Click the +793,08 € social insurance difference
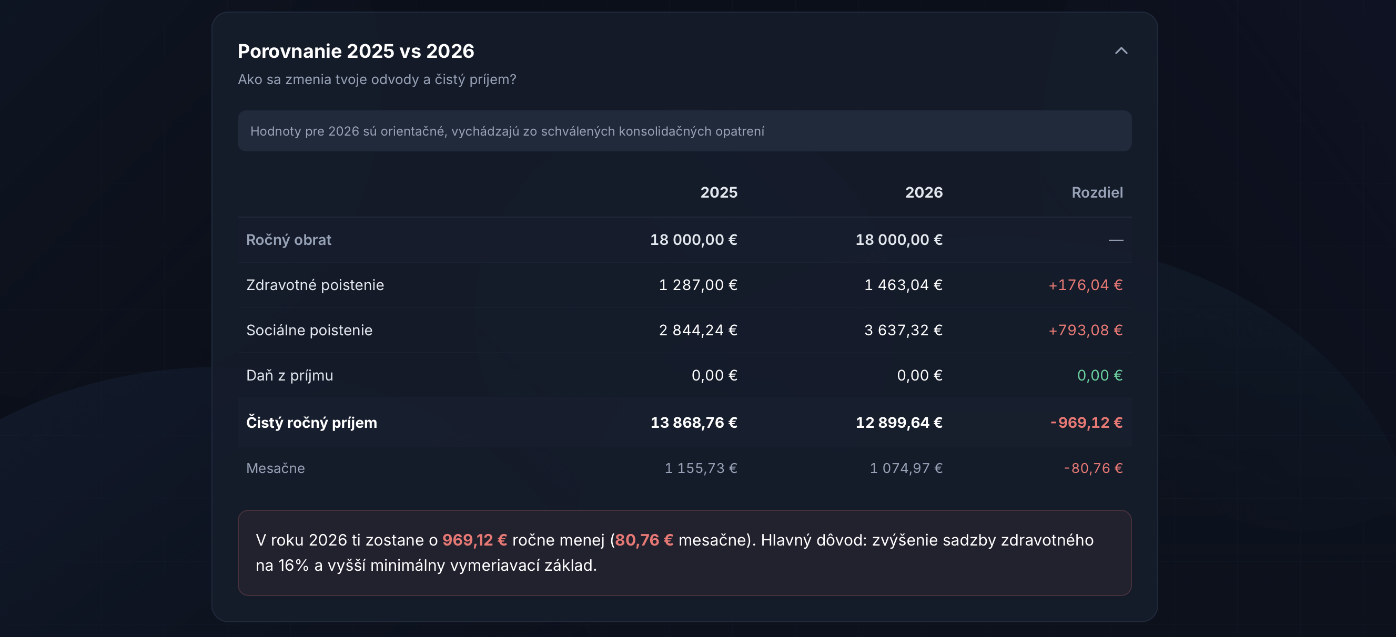This screenshot has width=1396, height=637. pos(1085,330)
